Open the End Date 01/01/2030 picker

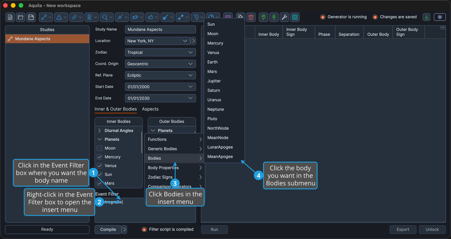coord(160,98)
